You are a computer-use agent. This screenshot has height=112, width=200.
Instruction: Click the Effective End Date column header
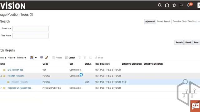[153, 64]
